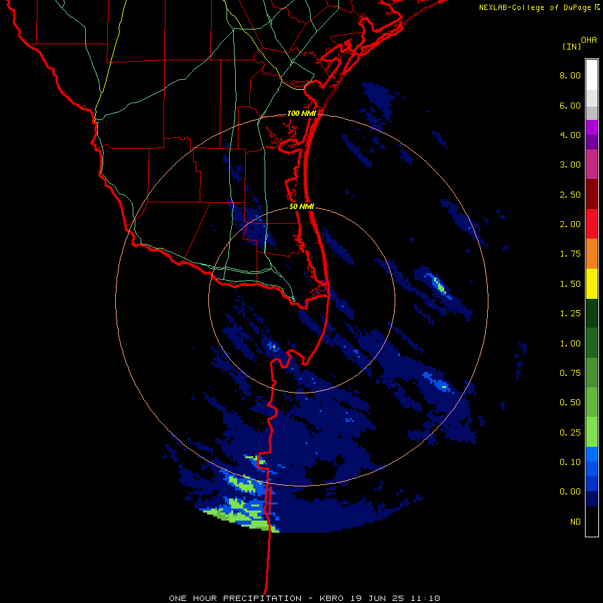This screenshot has height=603, width=603.
Task: Click the ONE HOUR PRECIPITATION title text
Action: coord(235,598)
